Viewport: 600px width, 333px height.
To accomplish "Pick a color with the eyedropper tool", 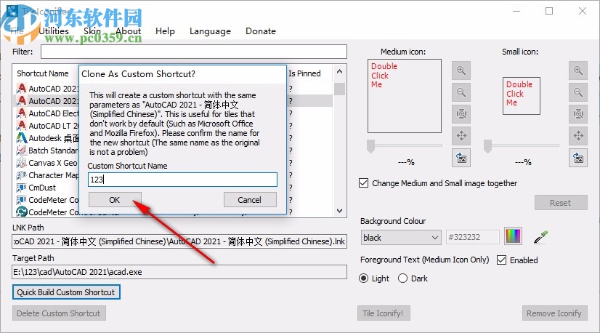I will point(540,237).
